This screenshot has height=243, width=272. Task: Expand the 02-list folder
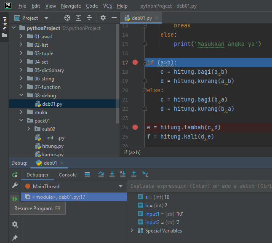(x=21, y=45)
